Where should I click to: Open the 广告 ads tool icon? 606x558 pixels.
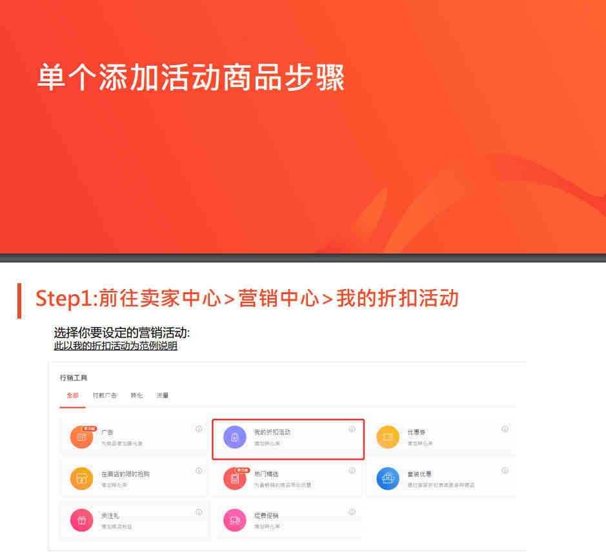81,437
